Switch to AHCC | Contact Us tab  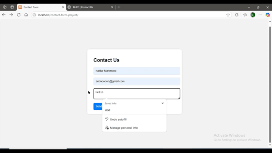pos(90,7)
